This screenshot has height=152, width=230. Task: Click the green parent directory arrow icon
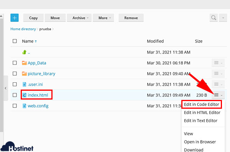point(25,52)
